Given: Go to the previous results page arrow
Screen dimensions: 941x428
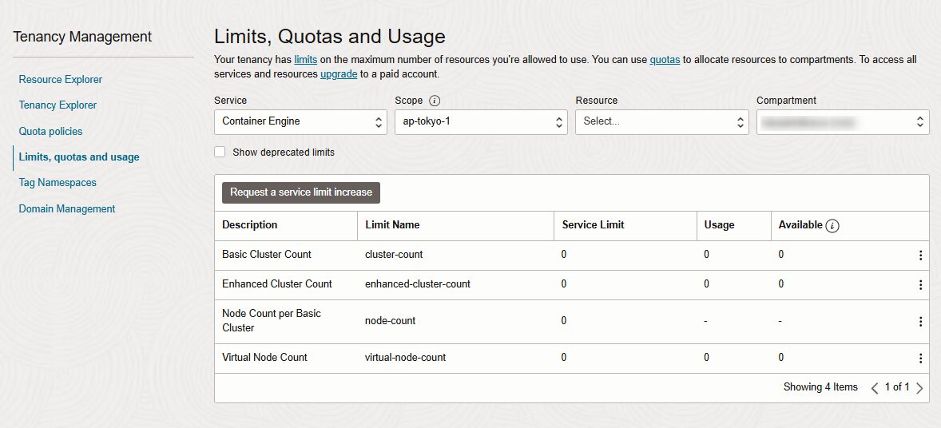Looking at the screenshot, I should coord(875,388).
